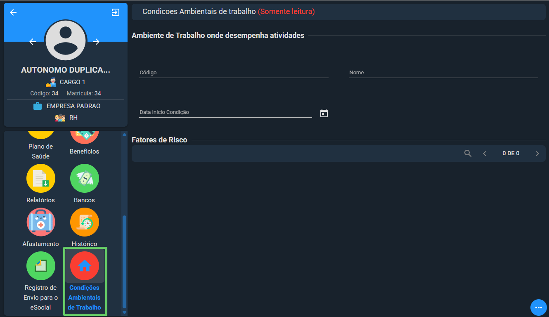The image size is (549, 317).
Task: Open the Plano de Saúde menu item
Action: point(41,146)
